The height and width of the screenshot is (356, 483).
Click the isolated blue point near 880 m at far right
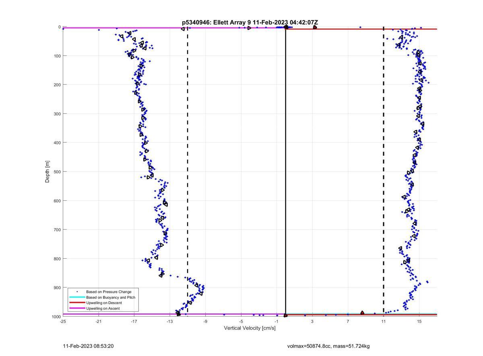pyautogui.click(x=427, y=282)
